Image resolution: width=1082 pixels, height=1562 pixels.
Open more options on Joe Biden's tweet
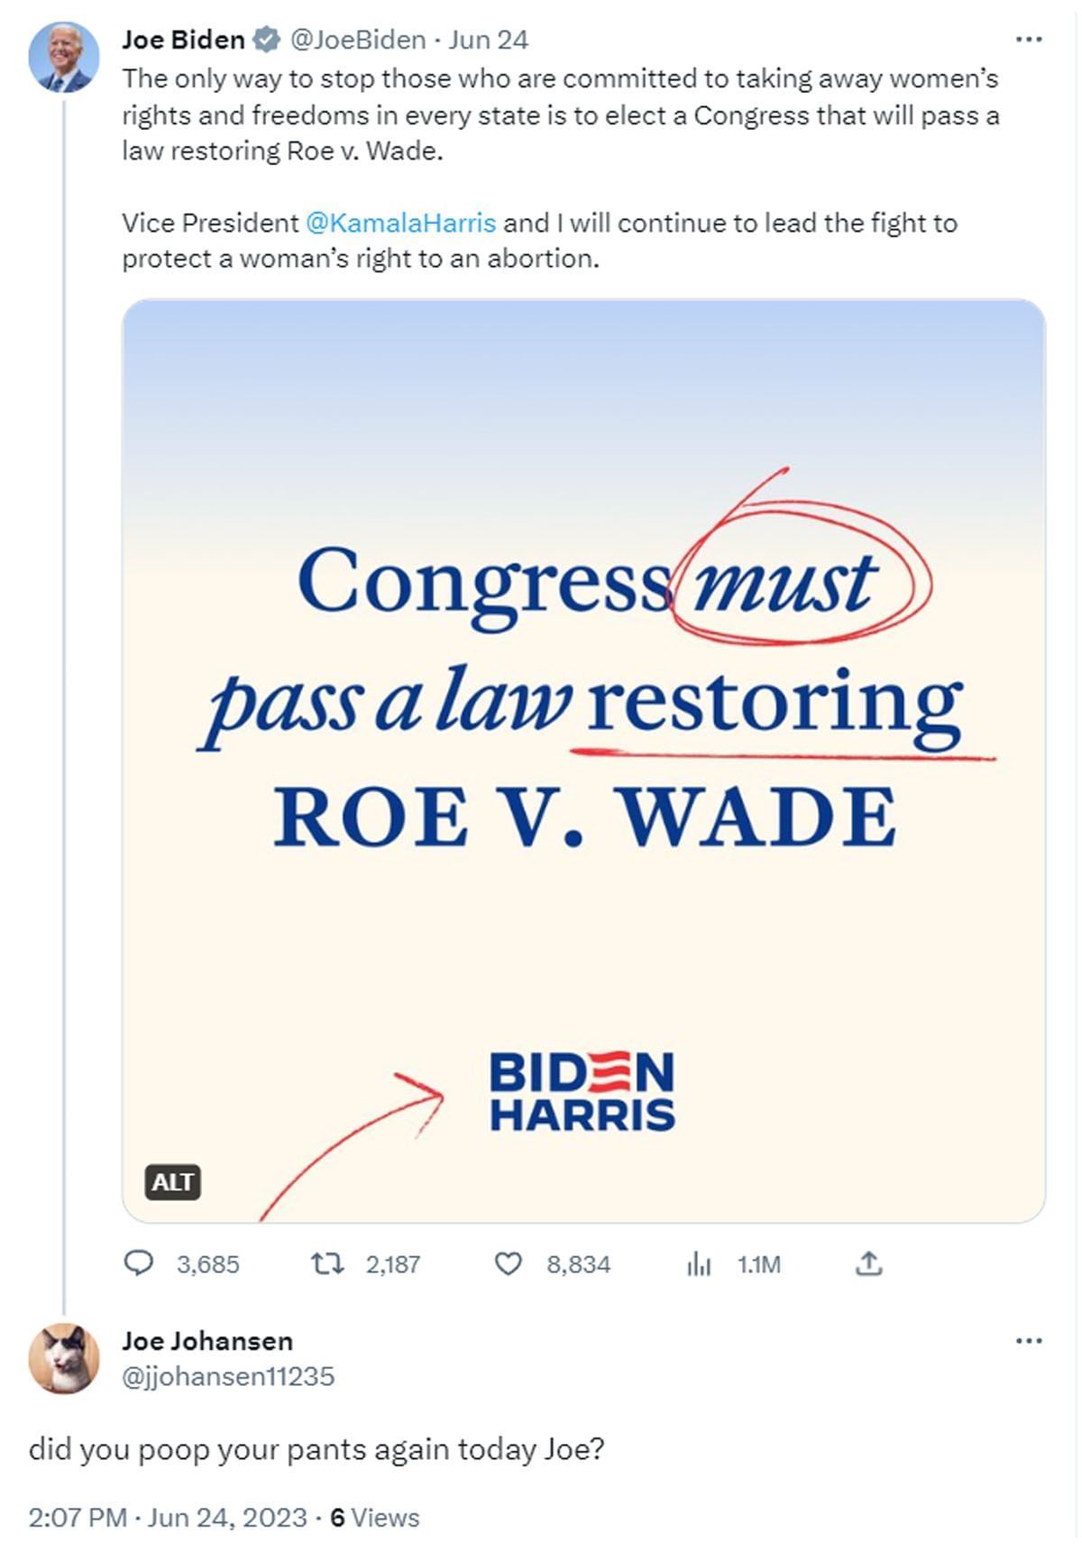pos(1029,40)
